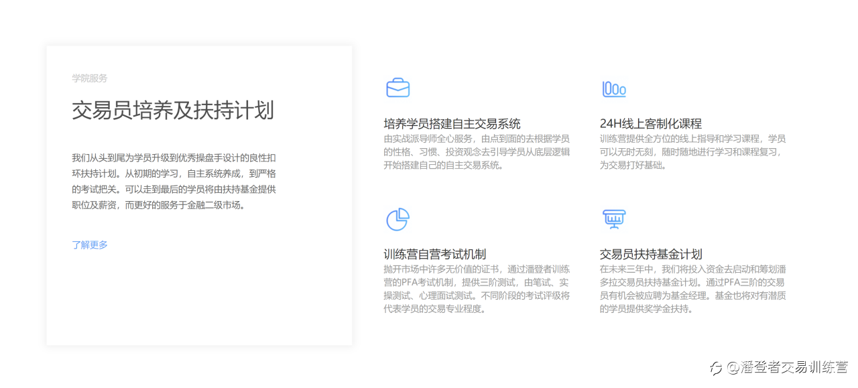This screenshot has width=858, height=388.
Task: Click the bar chart icon above 24H线上客制化课程
Action: (x=614, y=88)
